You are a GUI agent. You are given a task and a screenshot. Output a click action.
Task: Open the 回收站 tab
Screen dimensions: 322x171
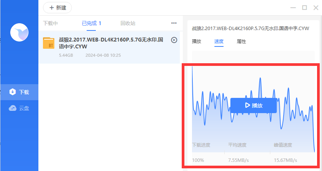click(128, 23)
